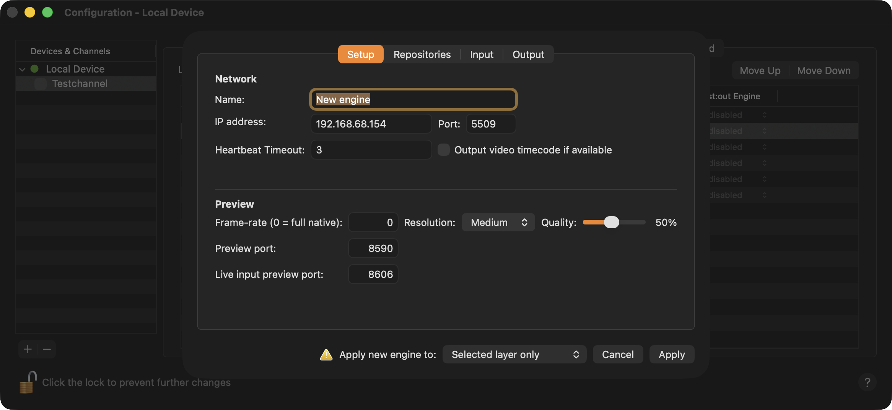Open the third disabled engine popup

click(738, 147)
